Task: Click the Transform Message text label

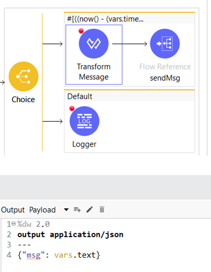Action: [94, 72]
